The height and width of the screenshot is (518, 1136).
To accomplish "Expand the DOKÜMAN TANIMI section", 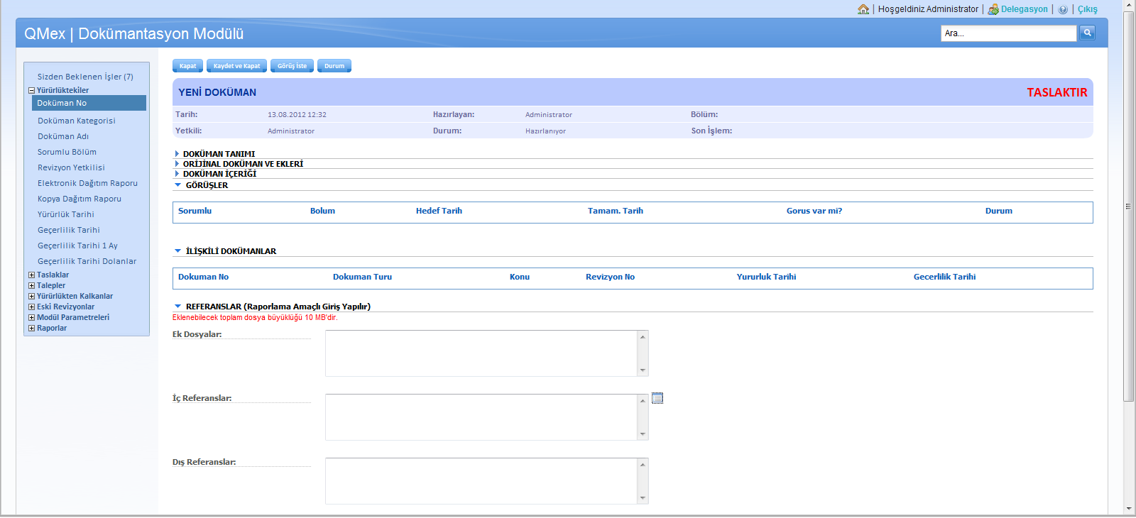I will (177, 154).
